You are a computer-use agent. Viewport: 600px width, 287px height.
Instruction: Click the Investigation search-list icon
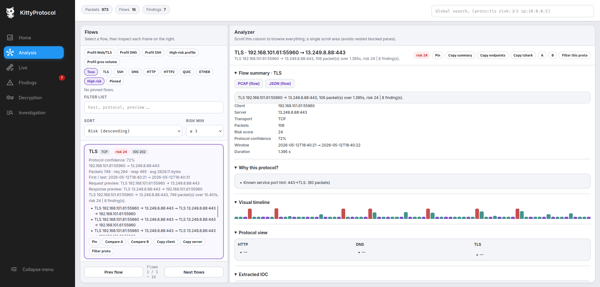10,113
